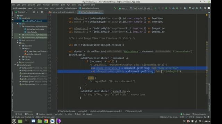Click the locate-file target icon in Project panel
This screenshot has height=124, width=222.
point(34,12)
